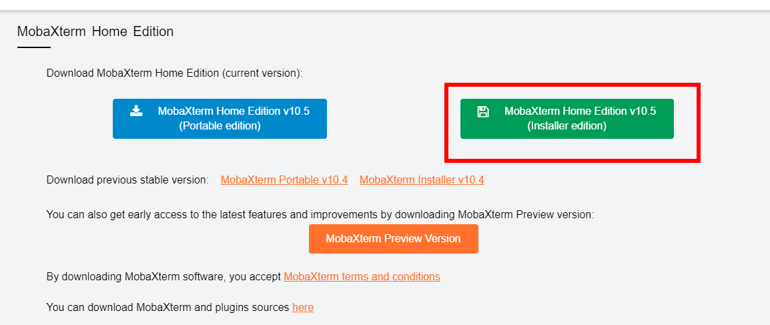Screen dimensions: 770x325
Task: Click the "(Portable edition)" subtitle on blue button
Action: pyautogui.click(x=220, y=125)
